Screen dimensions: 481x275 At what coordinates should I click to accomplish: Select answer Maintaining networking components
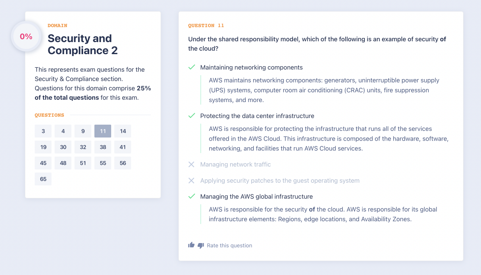coord(251,67)
